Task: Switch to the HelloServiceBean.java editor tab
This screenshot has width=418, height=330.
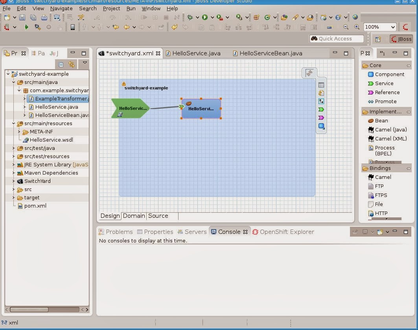Action: pyautogui.click(x=268, y=53)
